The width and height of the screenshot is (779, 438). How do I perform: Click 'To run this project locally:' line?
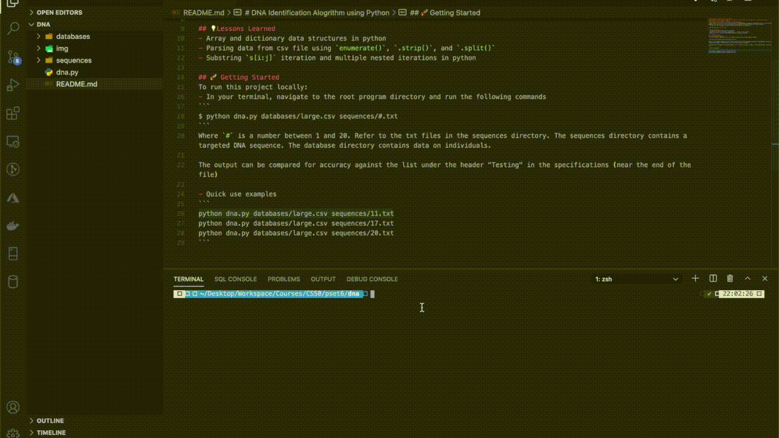[x=253, y=87]
